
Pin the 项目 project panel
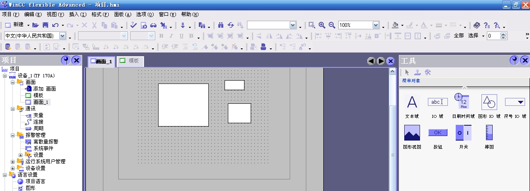(66, 60)
